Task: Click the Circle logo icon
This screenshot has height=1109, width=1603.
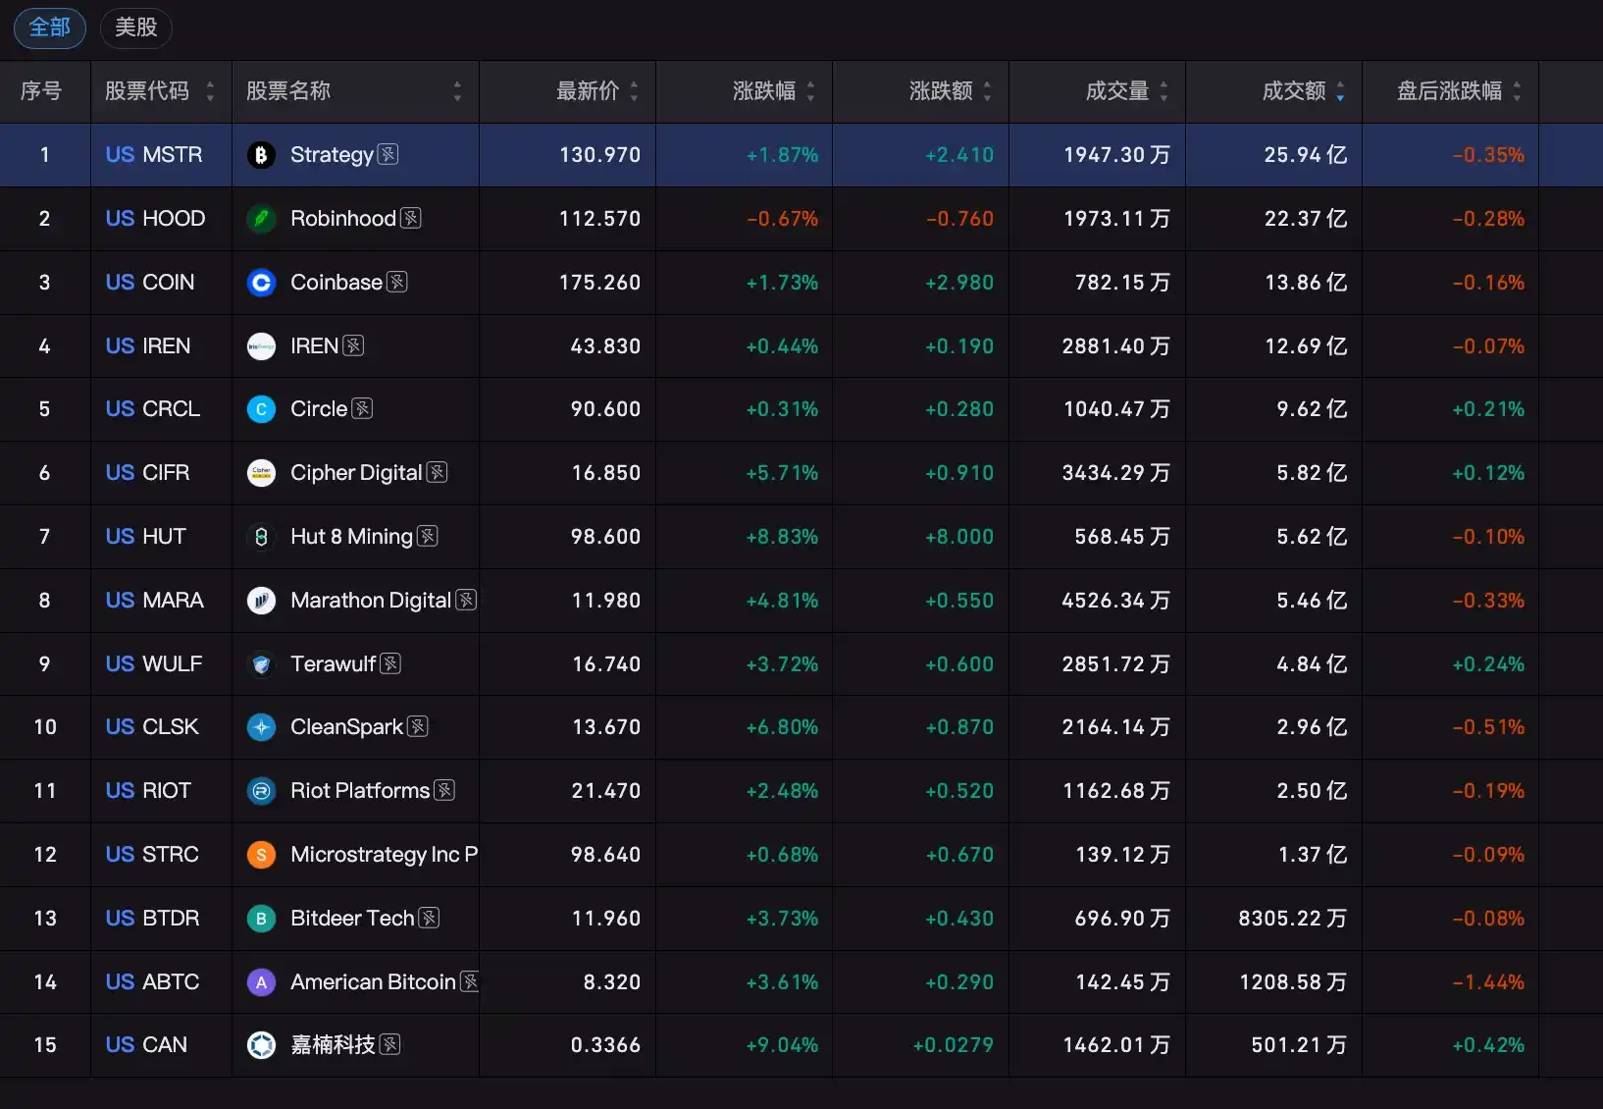Action: tap(261, 409)
